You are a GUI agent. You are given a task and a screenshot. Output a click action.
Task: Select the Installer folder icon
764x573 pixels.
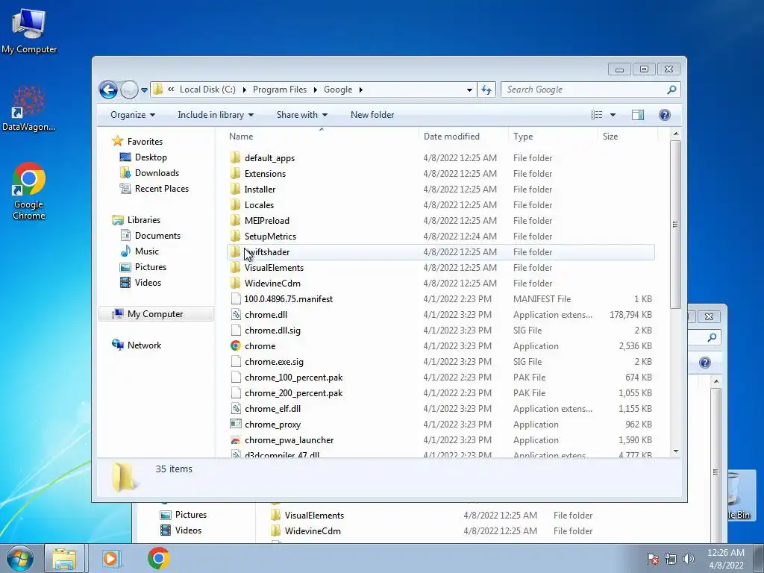(x=235, y=189)
